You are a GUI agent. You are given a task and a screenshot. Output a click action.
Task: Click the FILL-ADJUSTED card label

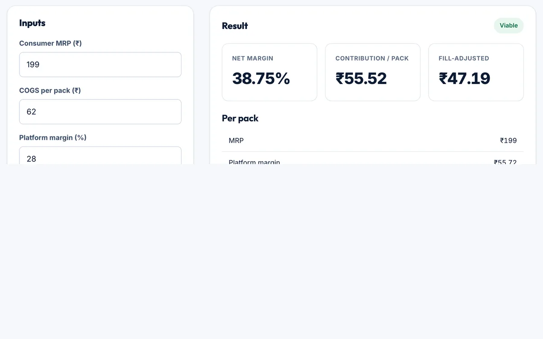pyautogui.click(x=464, y=58)
